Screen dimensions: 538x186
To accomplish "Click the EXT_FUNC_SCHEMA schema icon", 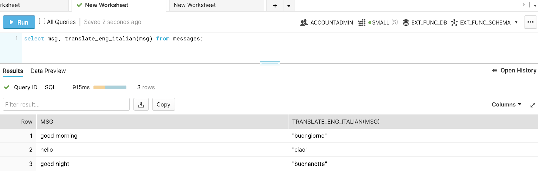I will point(454,22).
